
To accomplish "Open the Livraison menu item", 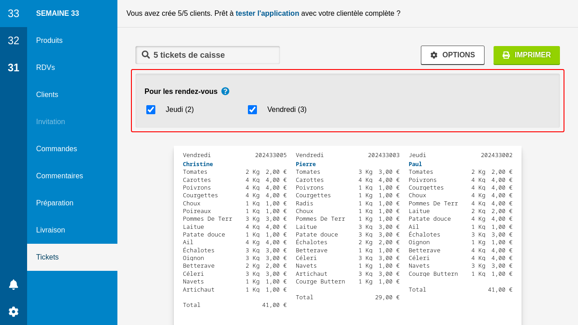I will [x=51, y=230].
